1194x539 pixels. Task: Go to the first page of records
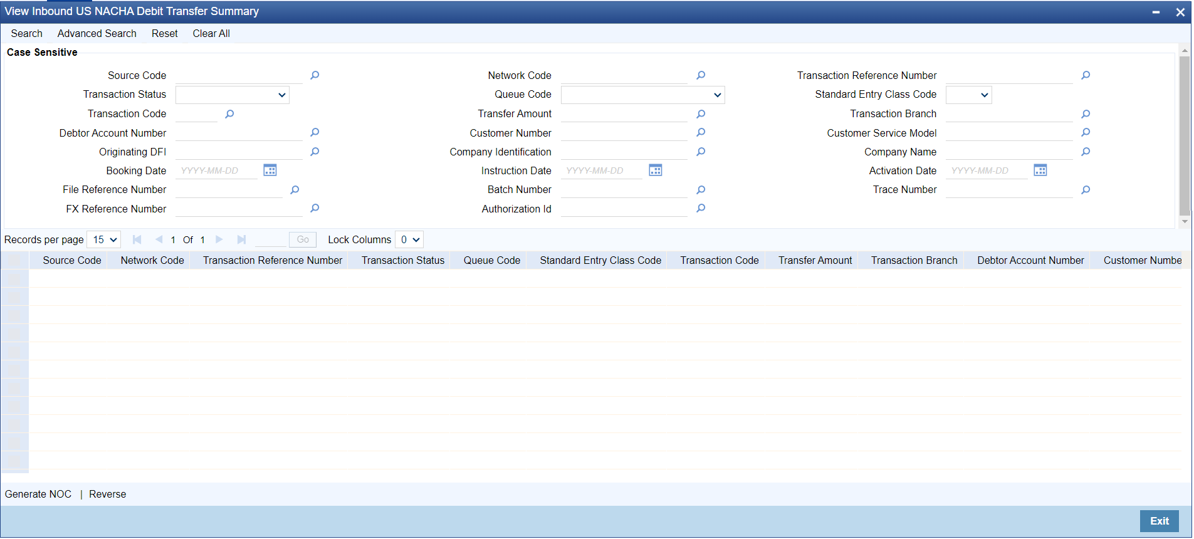(x=137, y=239)
